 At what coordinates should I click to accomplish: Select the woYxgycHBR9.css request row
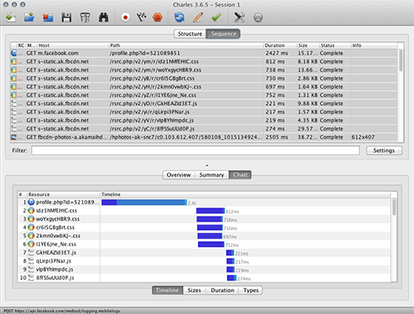click(x=205, y=70)
